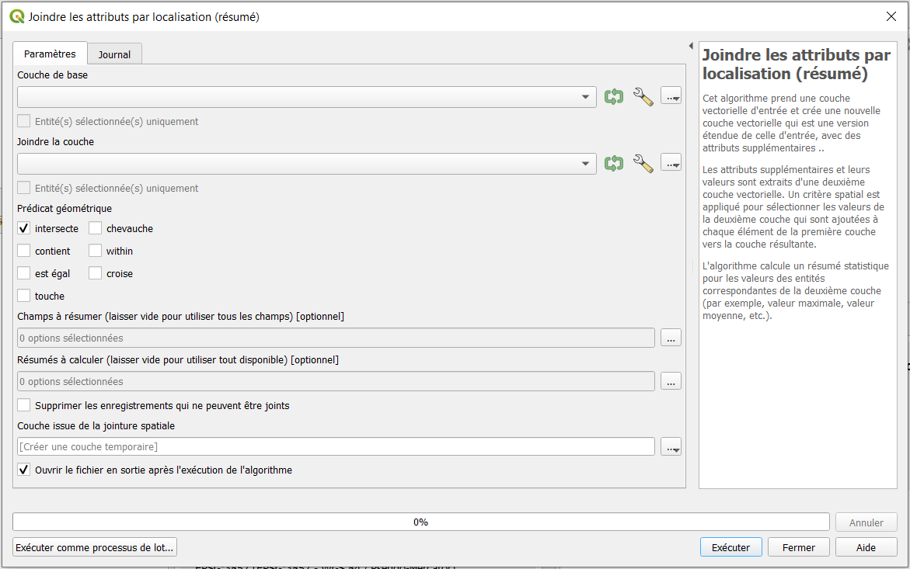Viewport: 910px width, 569px height.
Task: Click the help title Joindre les attributs par localisation
Action: pyautogui.click(x=797, y=64)
